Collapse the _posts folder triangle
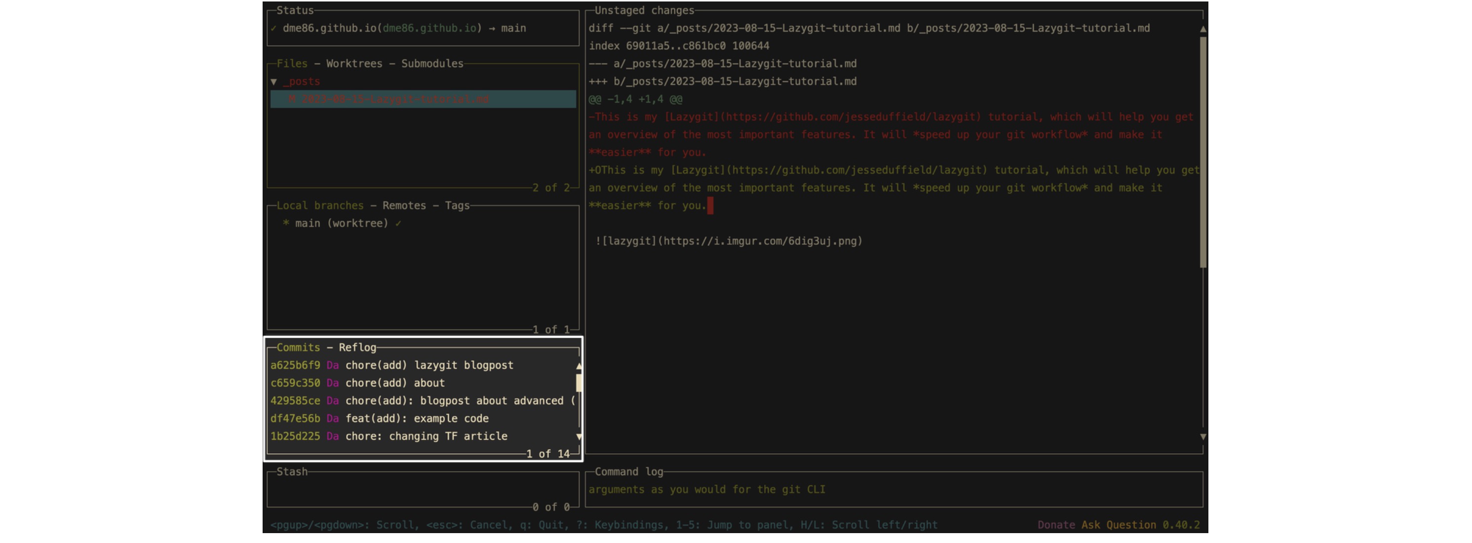 (x=273, y=82)
